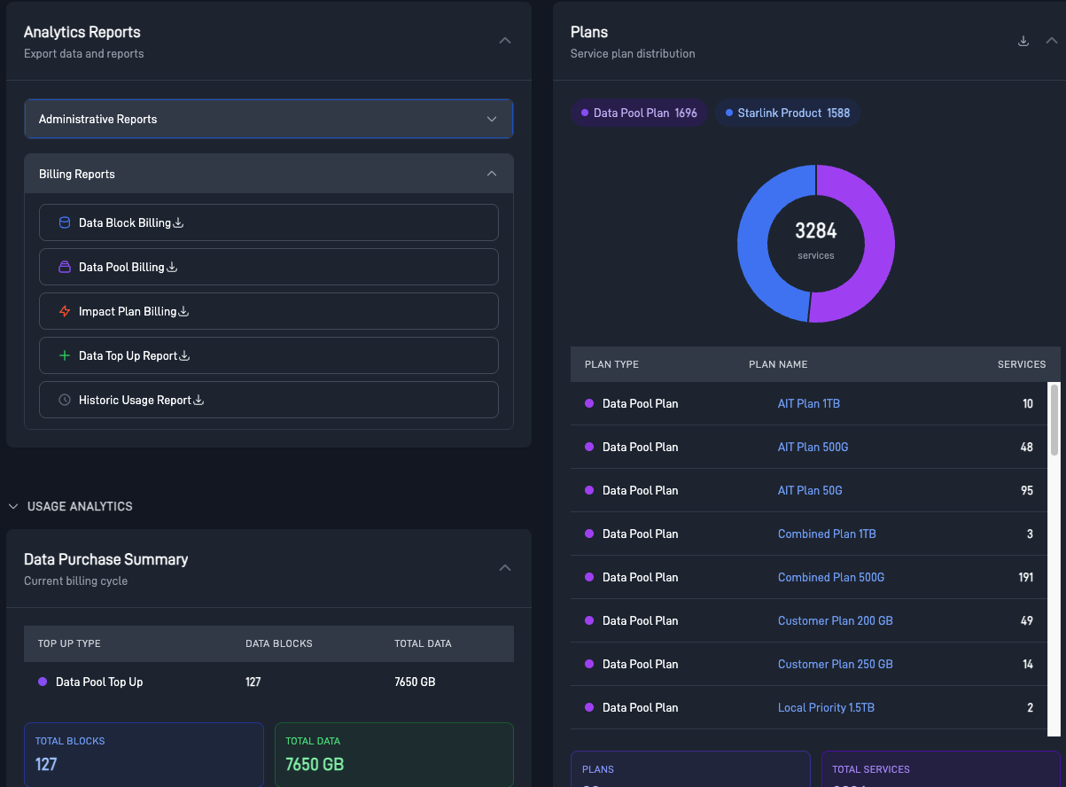Click the green TOTAL DATA 7650 GB card

394,754
